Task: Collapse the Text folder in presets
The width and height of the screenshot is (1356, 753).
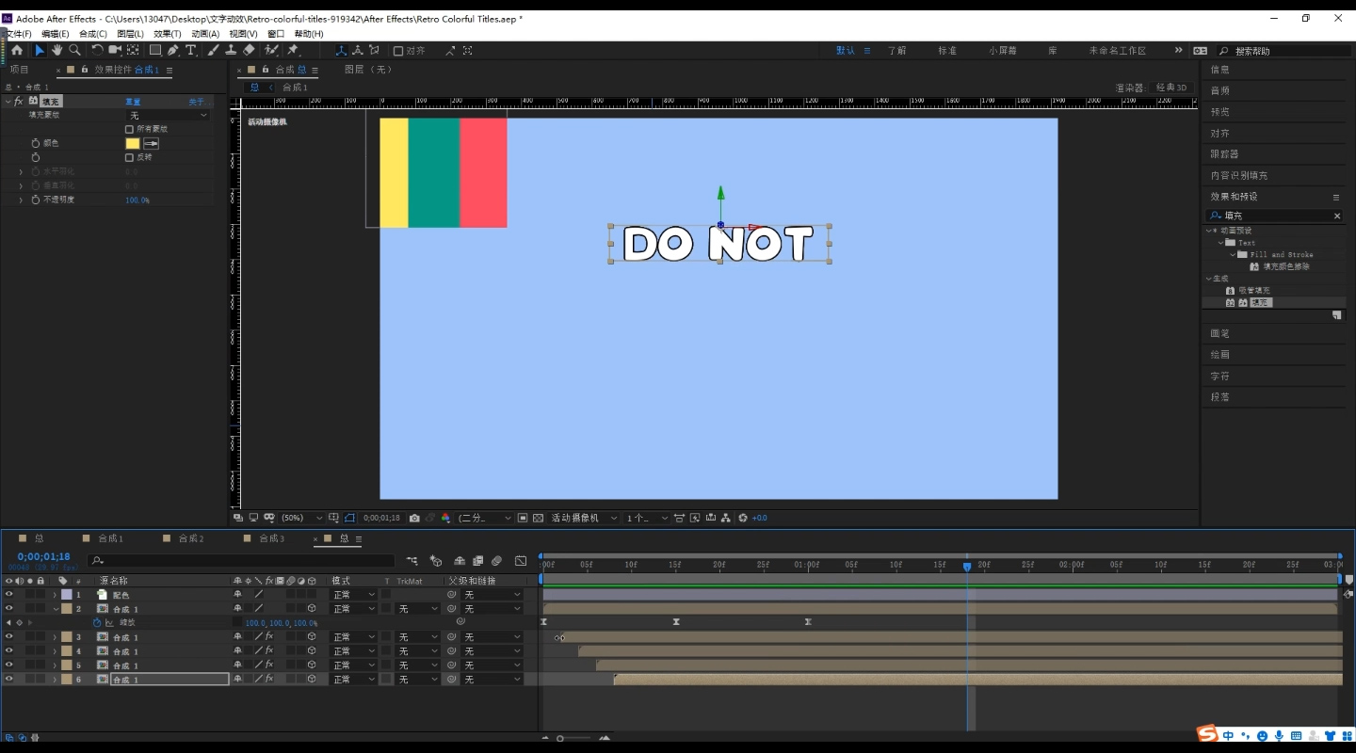Action: click(1220, 242)
